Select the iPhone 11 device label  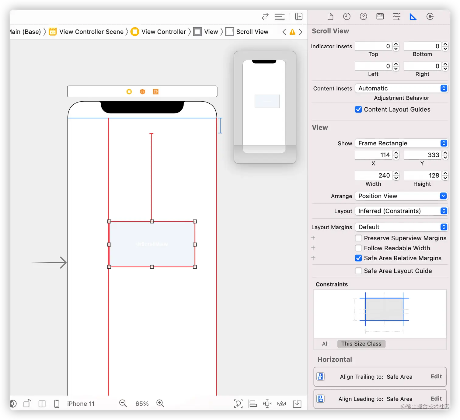click(x=81, y=404)
